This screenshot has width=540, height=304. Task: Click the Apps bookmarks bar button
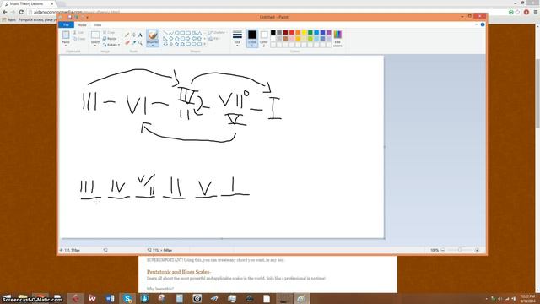point(9,20)
